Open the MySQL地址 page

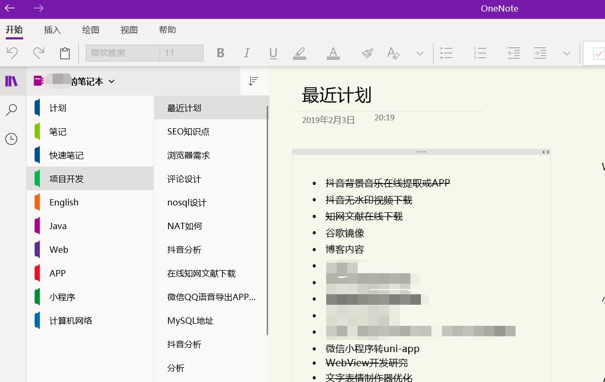coord(210,321)
